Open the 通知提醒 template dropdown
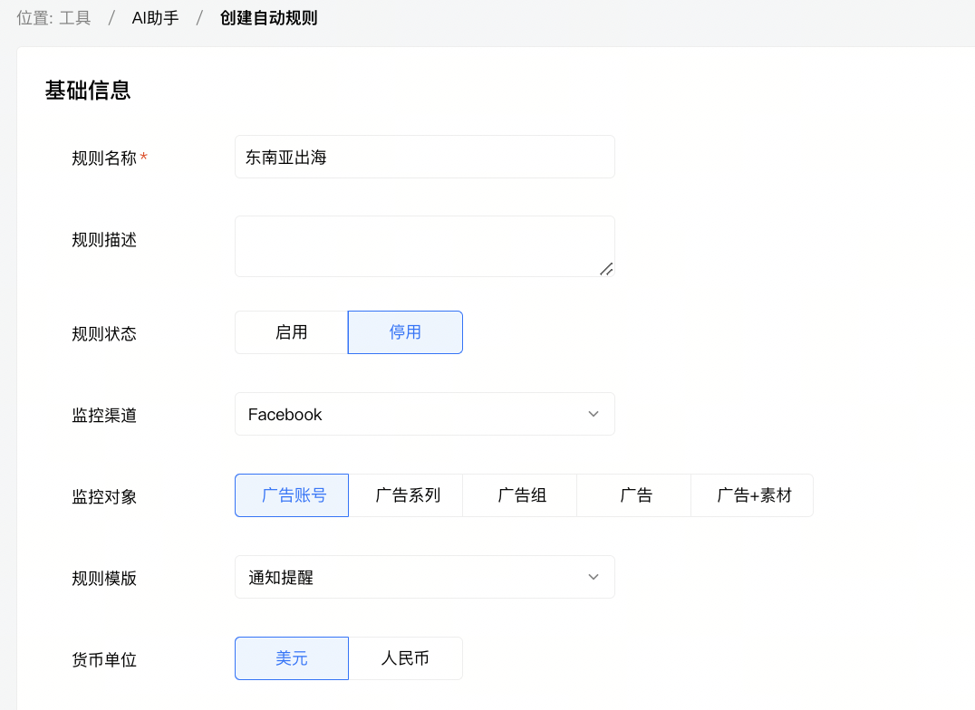Screen dimensions: 975x710 (424, 577)
